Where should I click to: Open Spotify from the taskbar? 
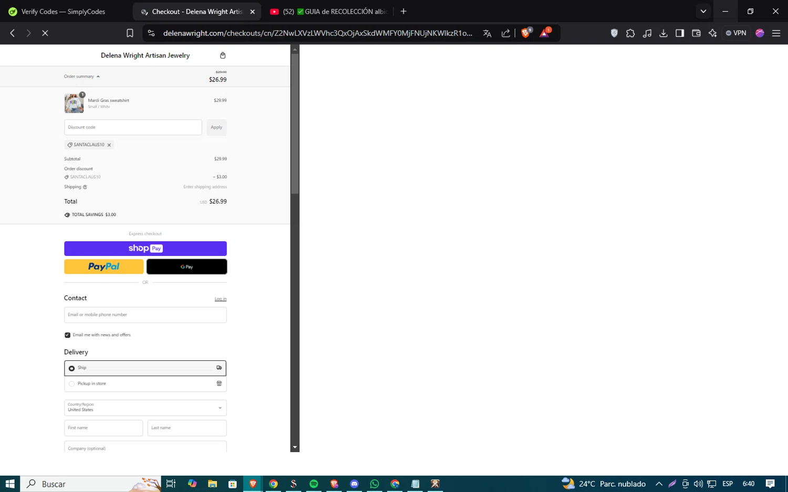pos(314,484)
